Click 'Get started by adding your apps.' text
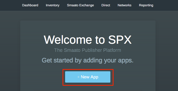The height and width of the screenshot is (91, 178). coord(88,60)
